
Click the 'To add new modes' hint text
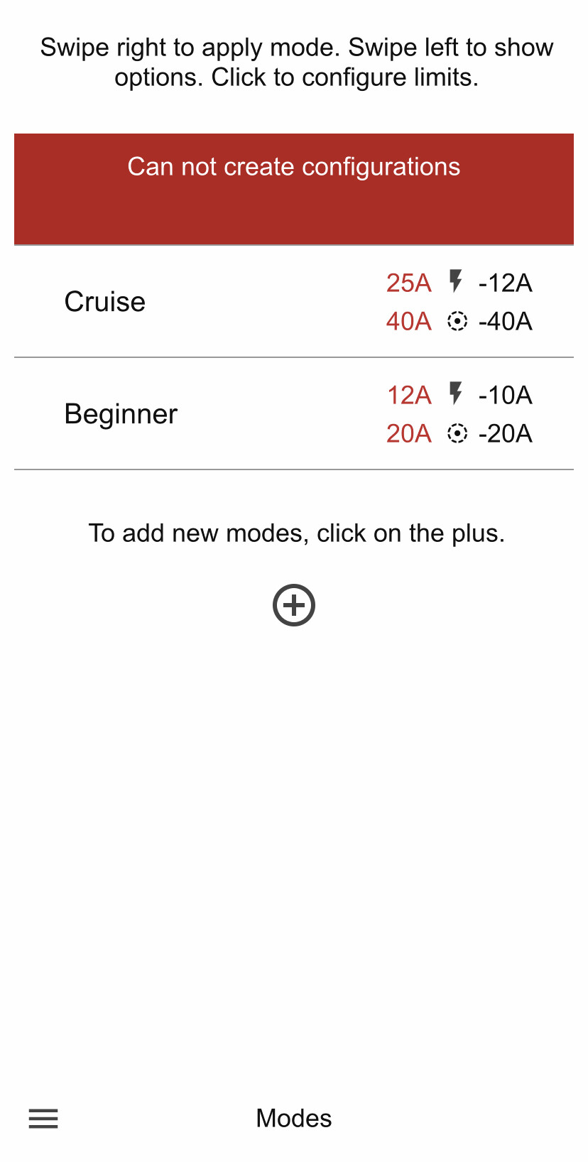click(296, 533)
